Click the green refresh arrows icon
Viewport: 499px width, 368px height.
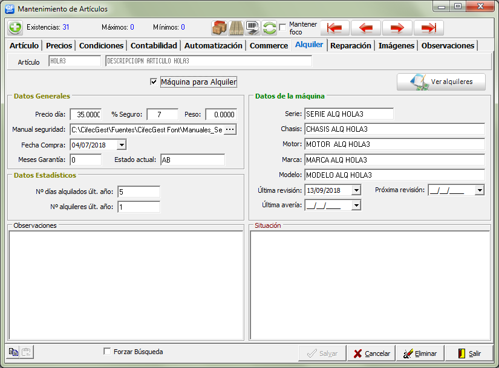[269, 28]
